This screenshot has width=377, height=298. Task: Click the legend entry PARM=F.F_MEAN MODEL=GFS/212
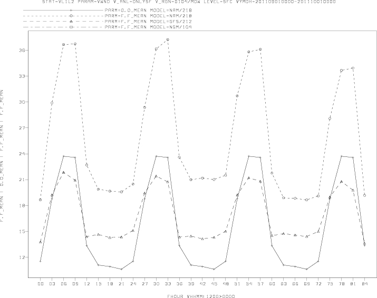pos(108,22)
